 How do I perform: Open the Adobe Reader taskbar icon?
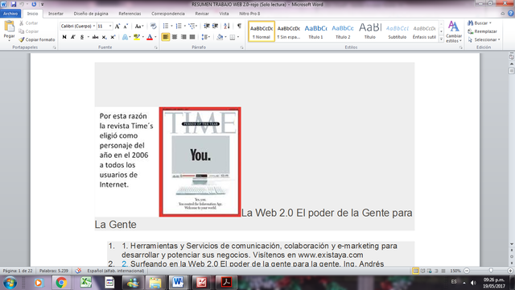click(226, 283)
